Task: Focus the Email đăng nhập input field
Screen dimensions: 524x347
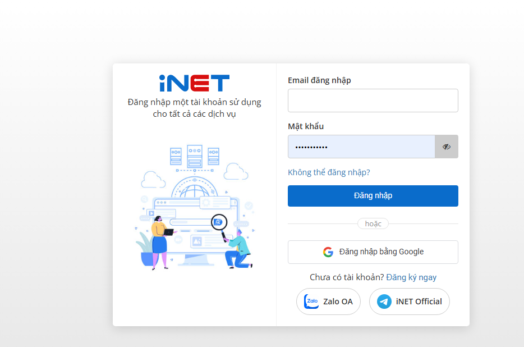Action: [x=373, y=101]
